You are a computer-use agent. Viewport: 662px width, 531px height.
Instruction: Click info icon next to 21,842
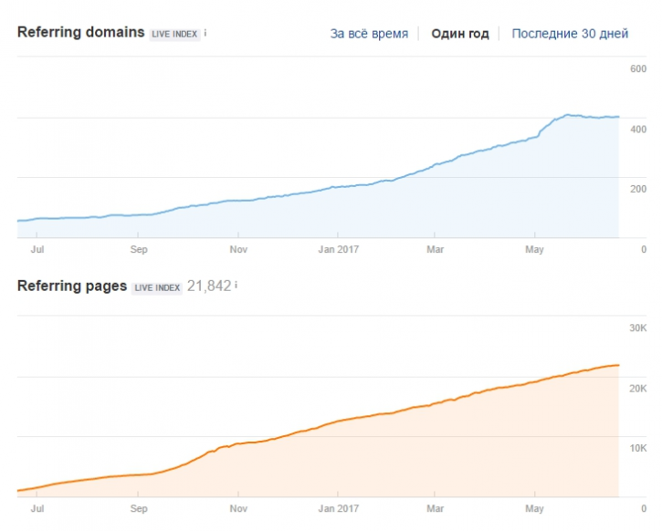coord(236,286)
